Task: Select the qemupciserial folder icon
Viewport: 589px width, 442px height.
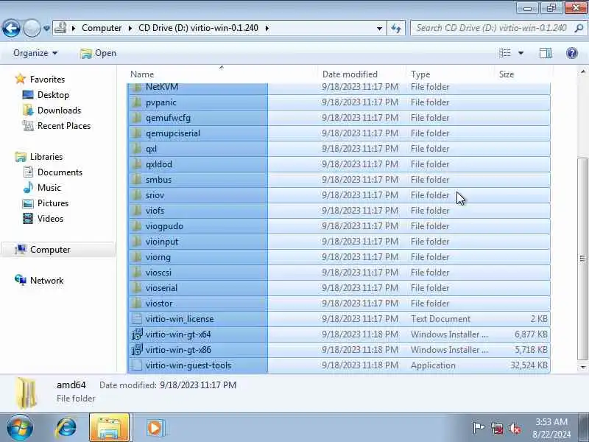Action: coord(137,133)
